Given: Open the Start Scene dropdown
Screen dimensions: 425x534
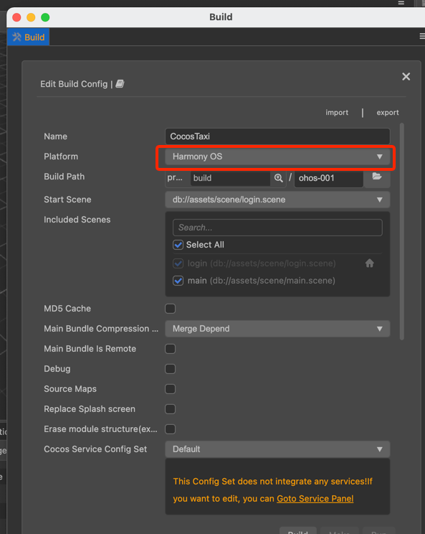Looking at the screenshot, I should point(277,200).
